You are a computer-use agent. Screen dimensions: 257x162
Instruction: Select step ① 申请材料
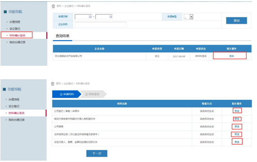(67, 94)
